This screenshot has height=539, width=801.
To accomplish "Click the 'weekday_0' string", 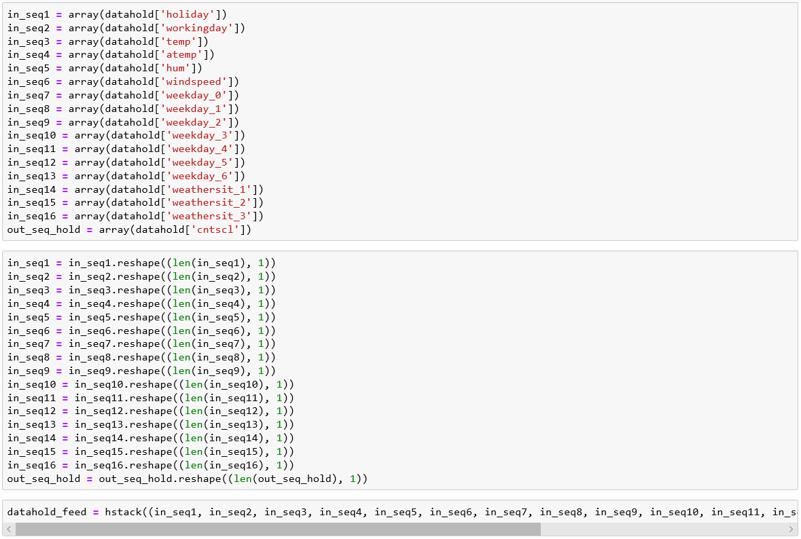I will tap(194, 95).
